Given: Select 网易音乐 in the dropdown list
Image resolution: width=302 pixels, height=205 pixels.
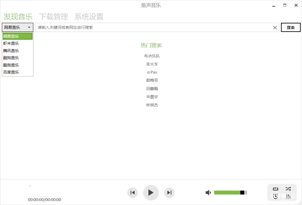Looking at the screenshot, I should pos(18,36).
